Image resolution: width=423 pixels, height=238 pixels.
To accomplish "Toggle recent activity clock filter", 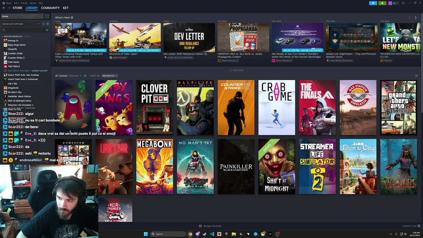I will 43,24.
